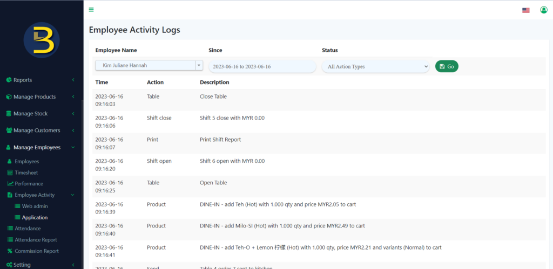Go to Web admin activity
Image resolution: width=553 pixels, height=269 pixels.
click(x=35, y=206)
